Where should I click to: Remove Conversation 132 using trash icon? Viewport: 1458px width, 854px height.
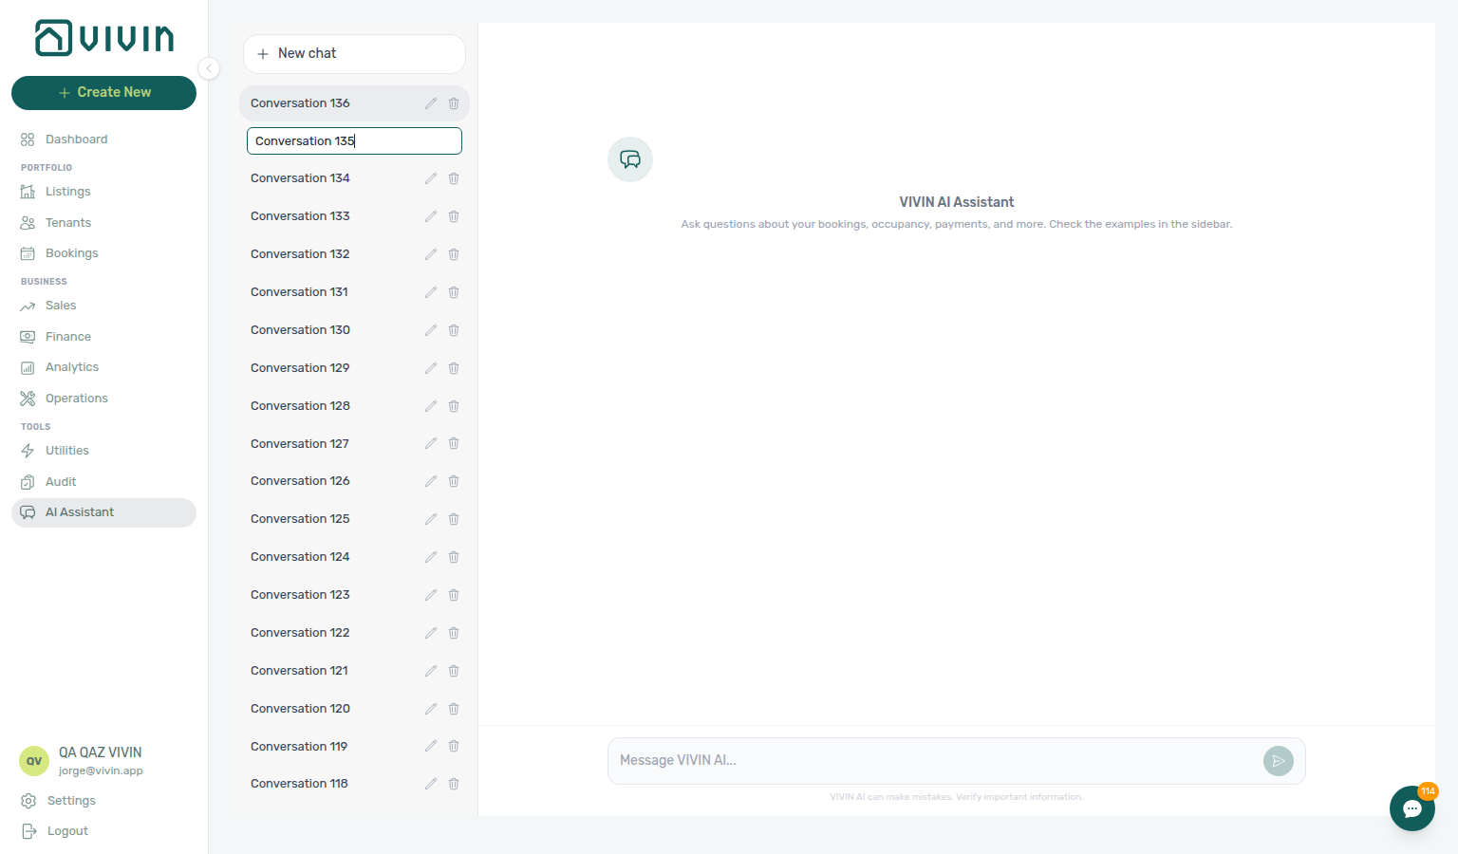click(x=454, y=254)
